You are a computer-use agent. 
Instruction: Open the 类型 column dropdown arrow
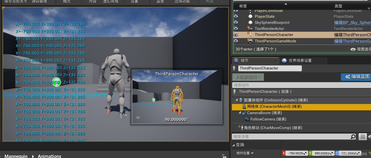tap(369, 8)
